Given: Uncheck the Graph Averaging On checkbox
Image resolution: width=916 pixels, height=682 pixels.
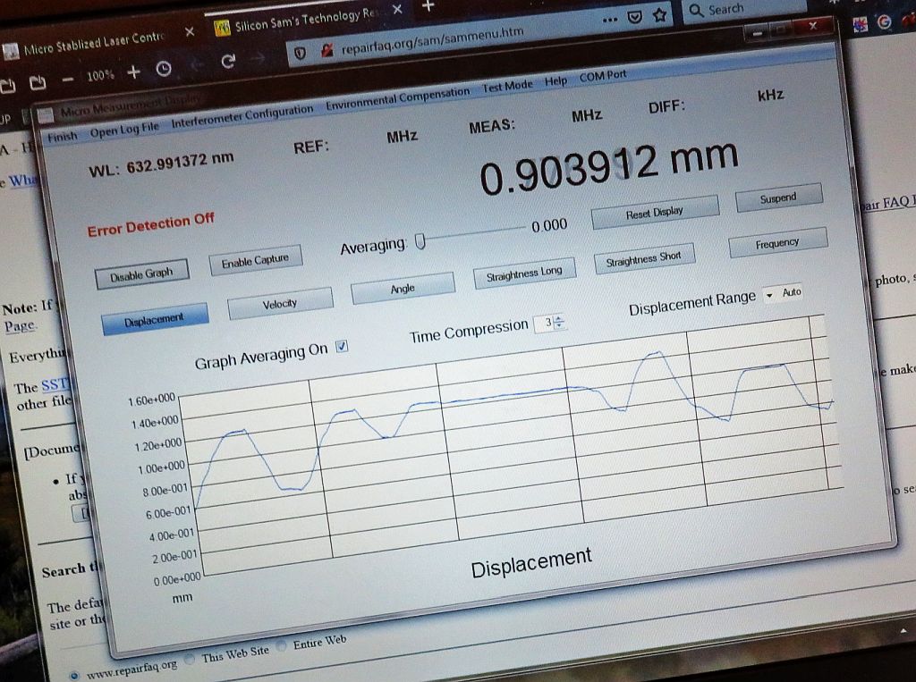Looking at the screenshot, I should pos(342,347).
